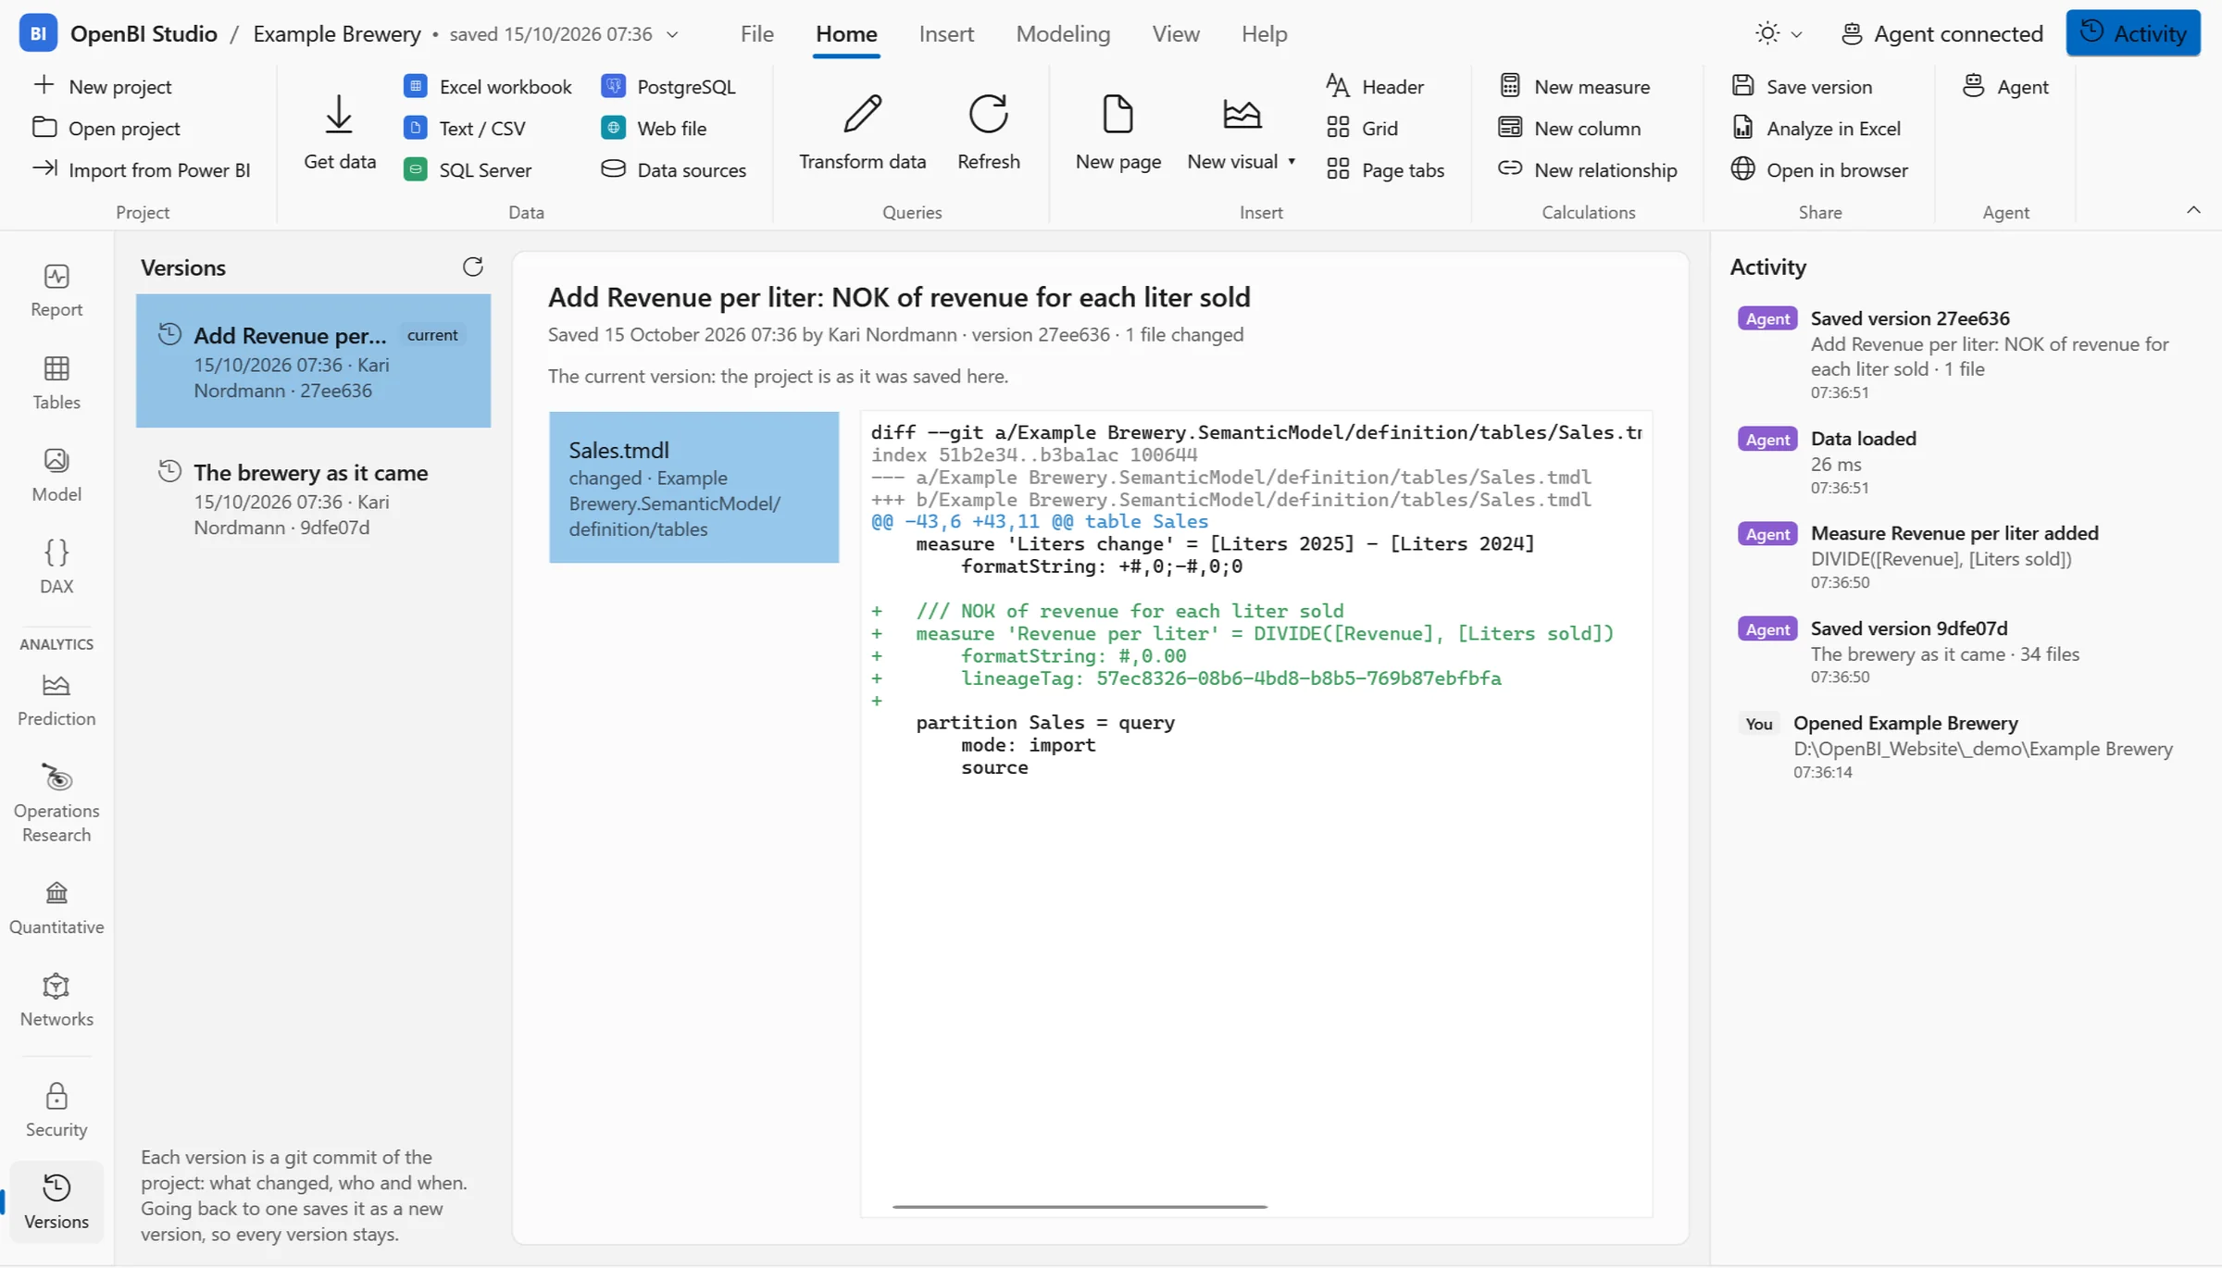Collapse the ribbon with the chevron
The image size is (2222, 1268).
[x=2192, y=210]
